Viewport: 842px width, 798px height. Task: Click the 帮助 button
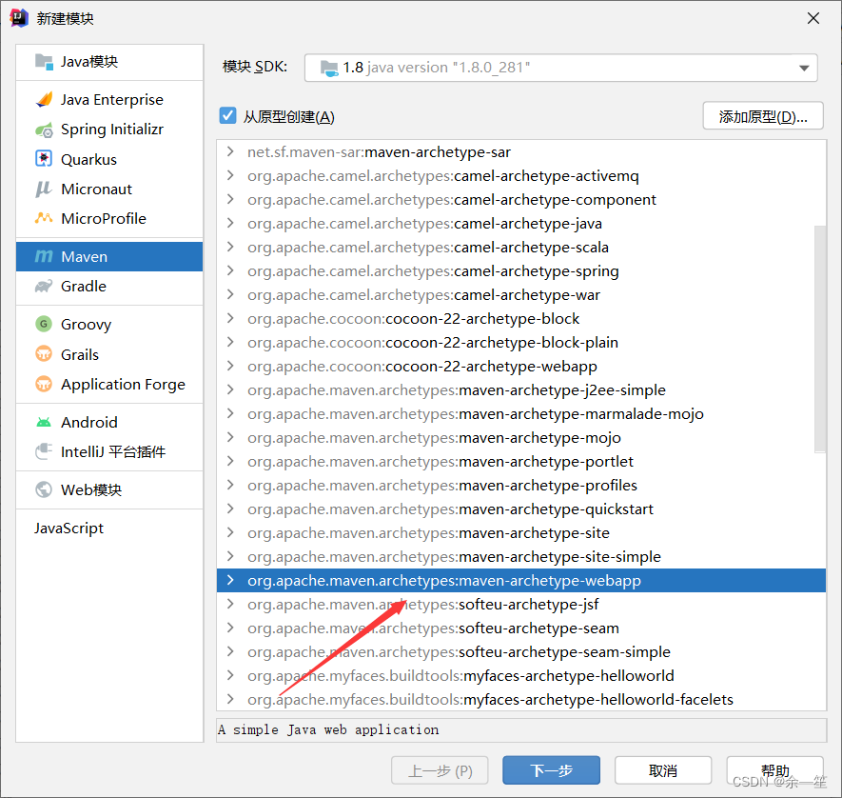pos(774,770)
